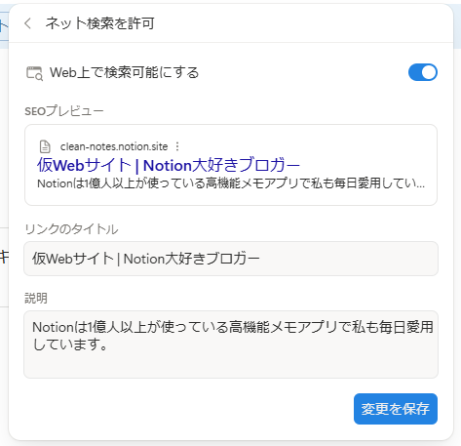The height and width of the screenshot is (446, 461).
Task: Open the three-dot menu next to clean-notes.notion.site
Action: pyautogui.click(x=177, y=146)
